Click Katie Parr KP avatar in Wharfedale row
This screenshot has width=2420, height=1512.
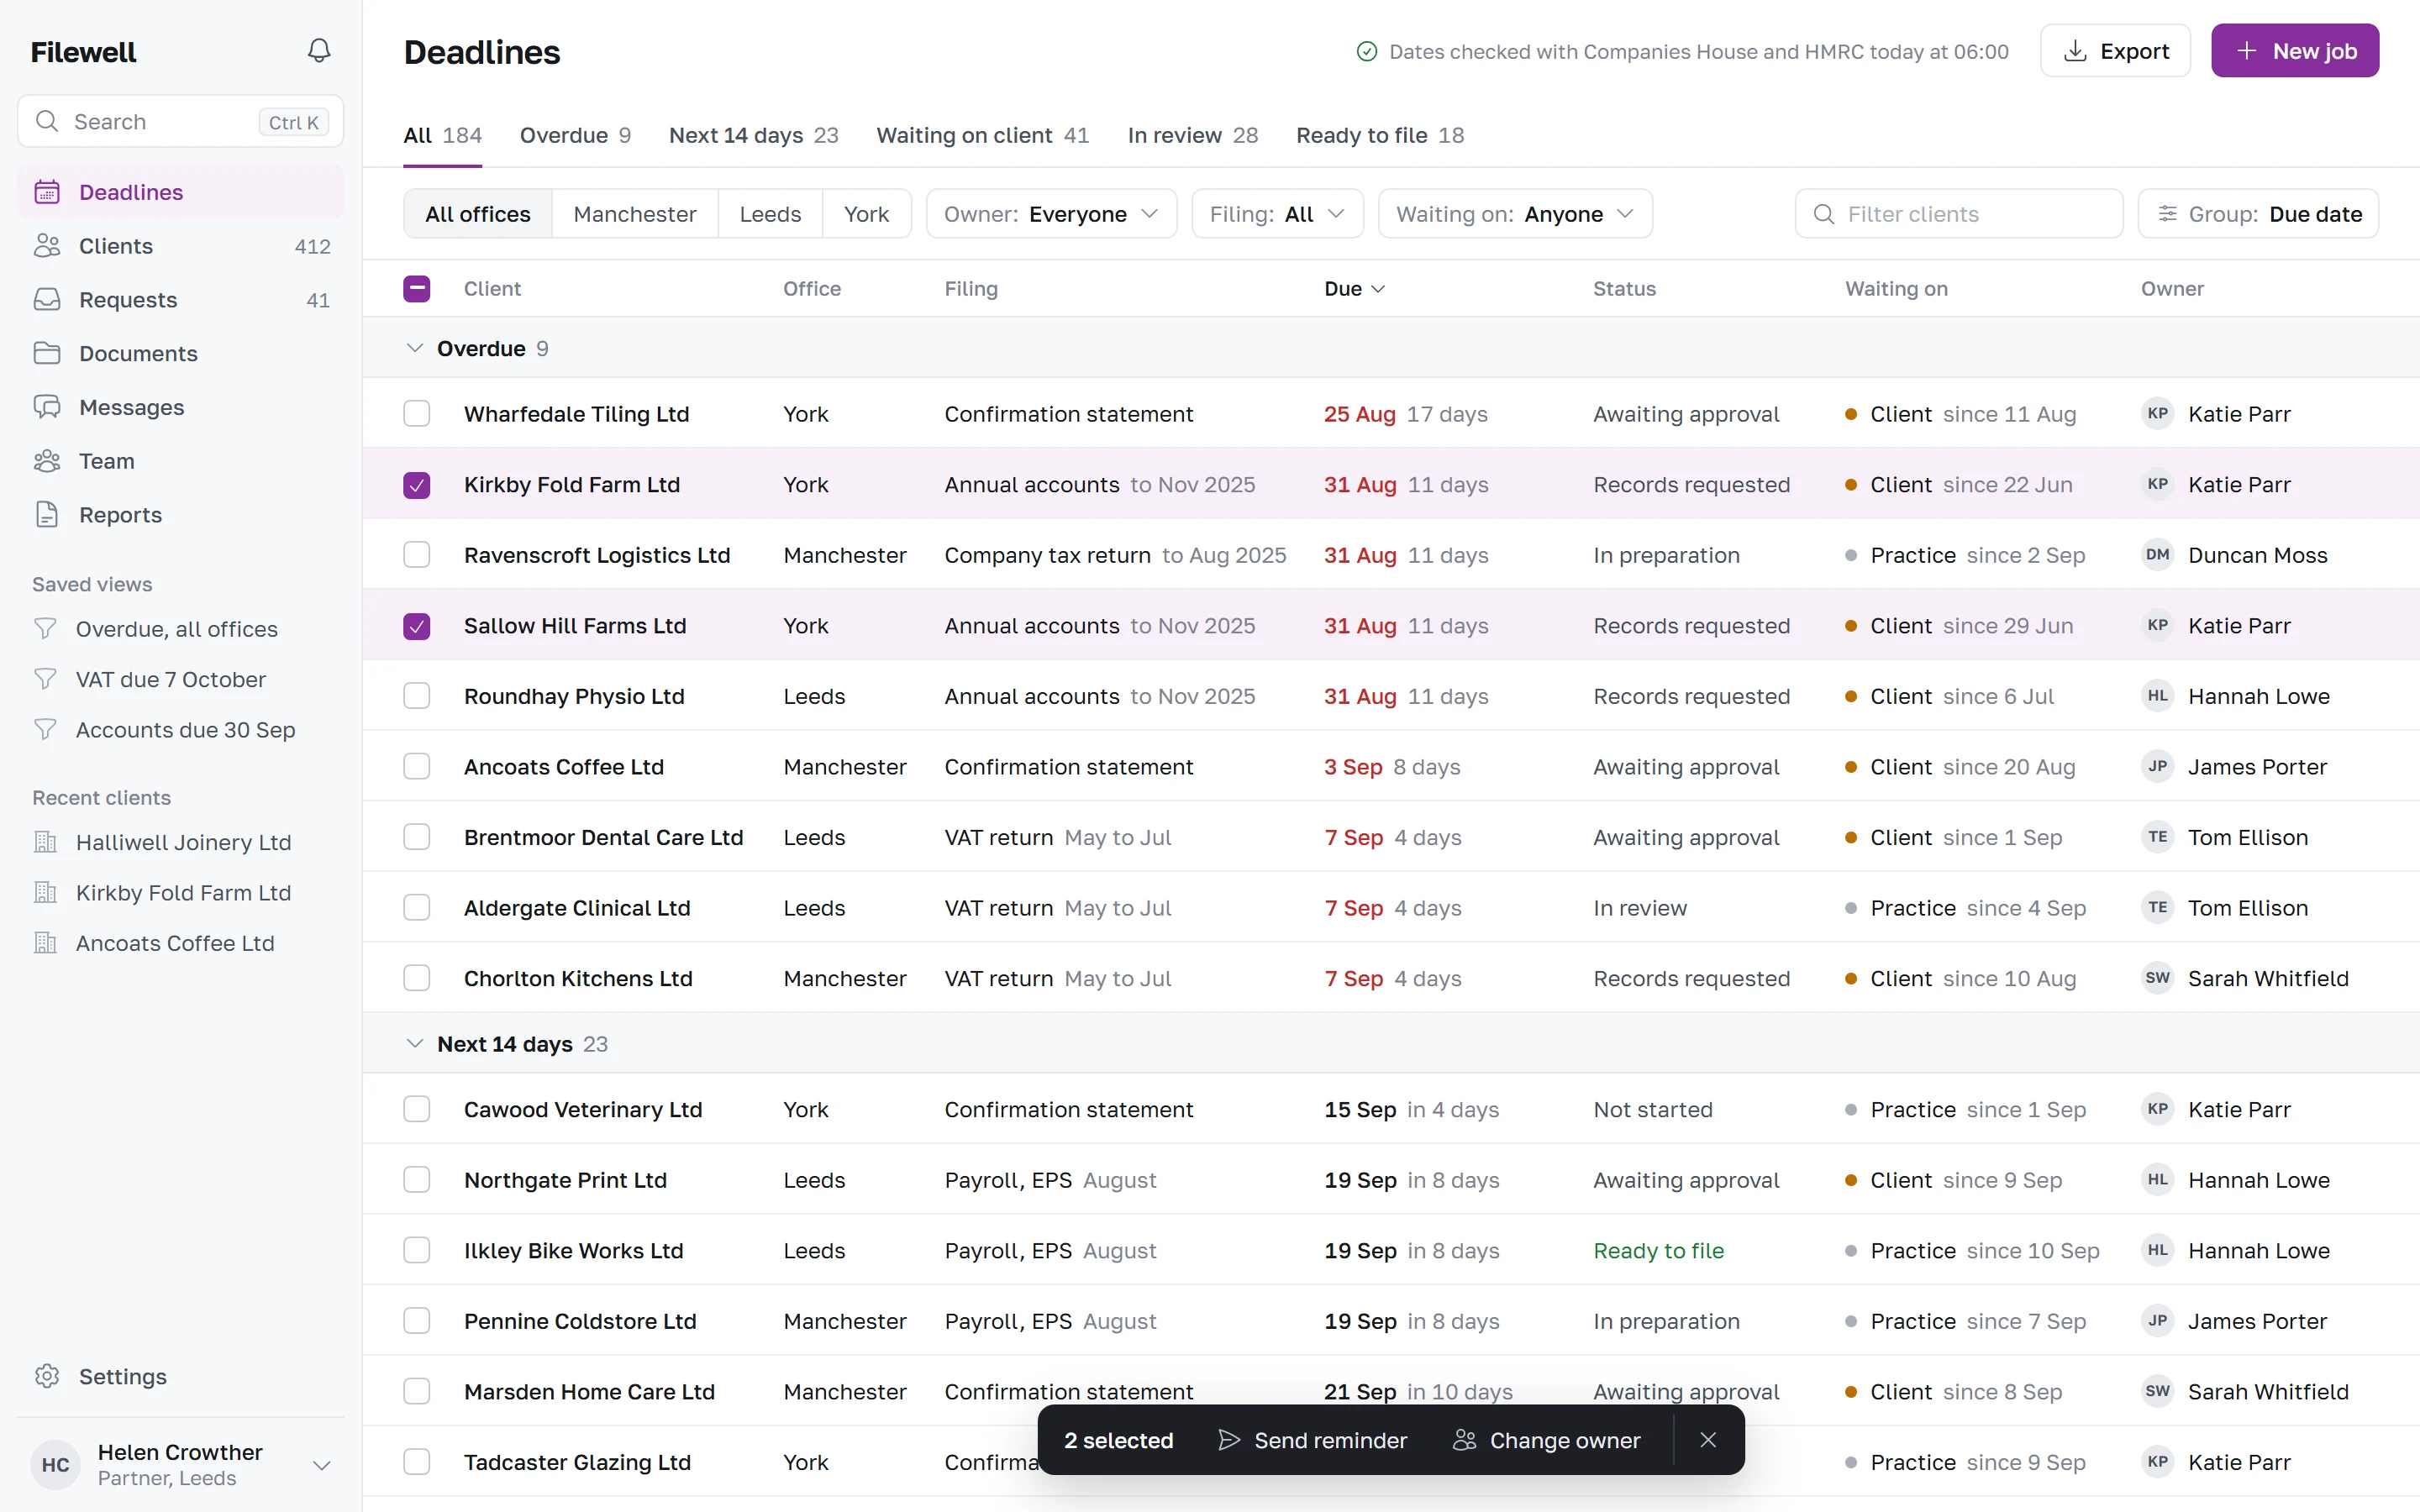(x=2158, y=414)
